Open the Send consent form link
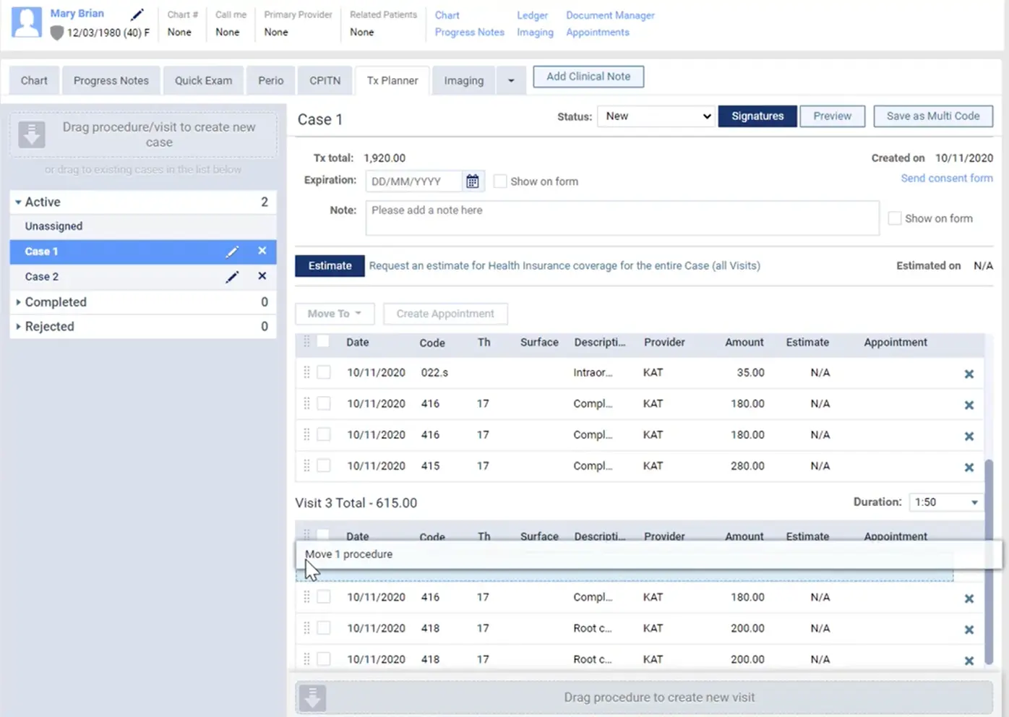 [947, 179]
